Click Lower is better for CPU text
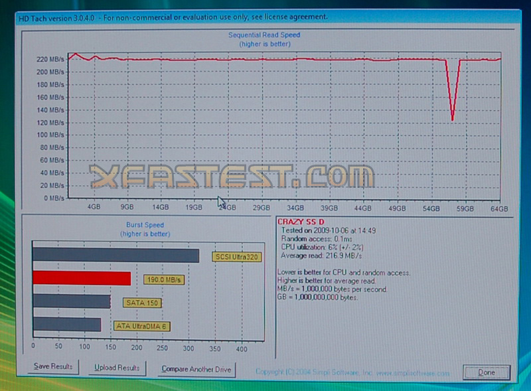The height and width of the screenshot is (391, 531). pos(344,273)
